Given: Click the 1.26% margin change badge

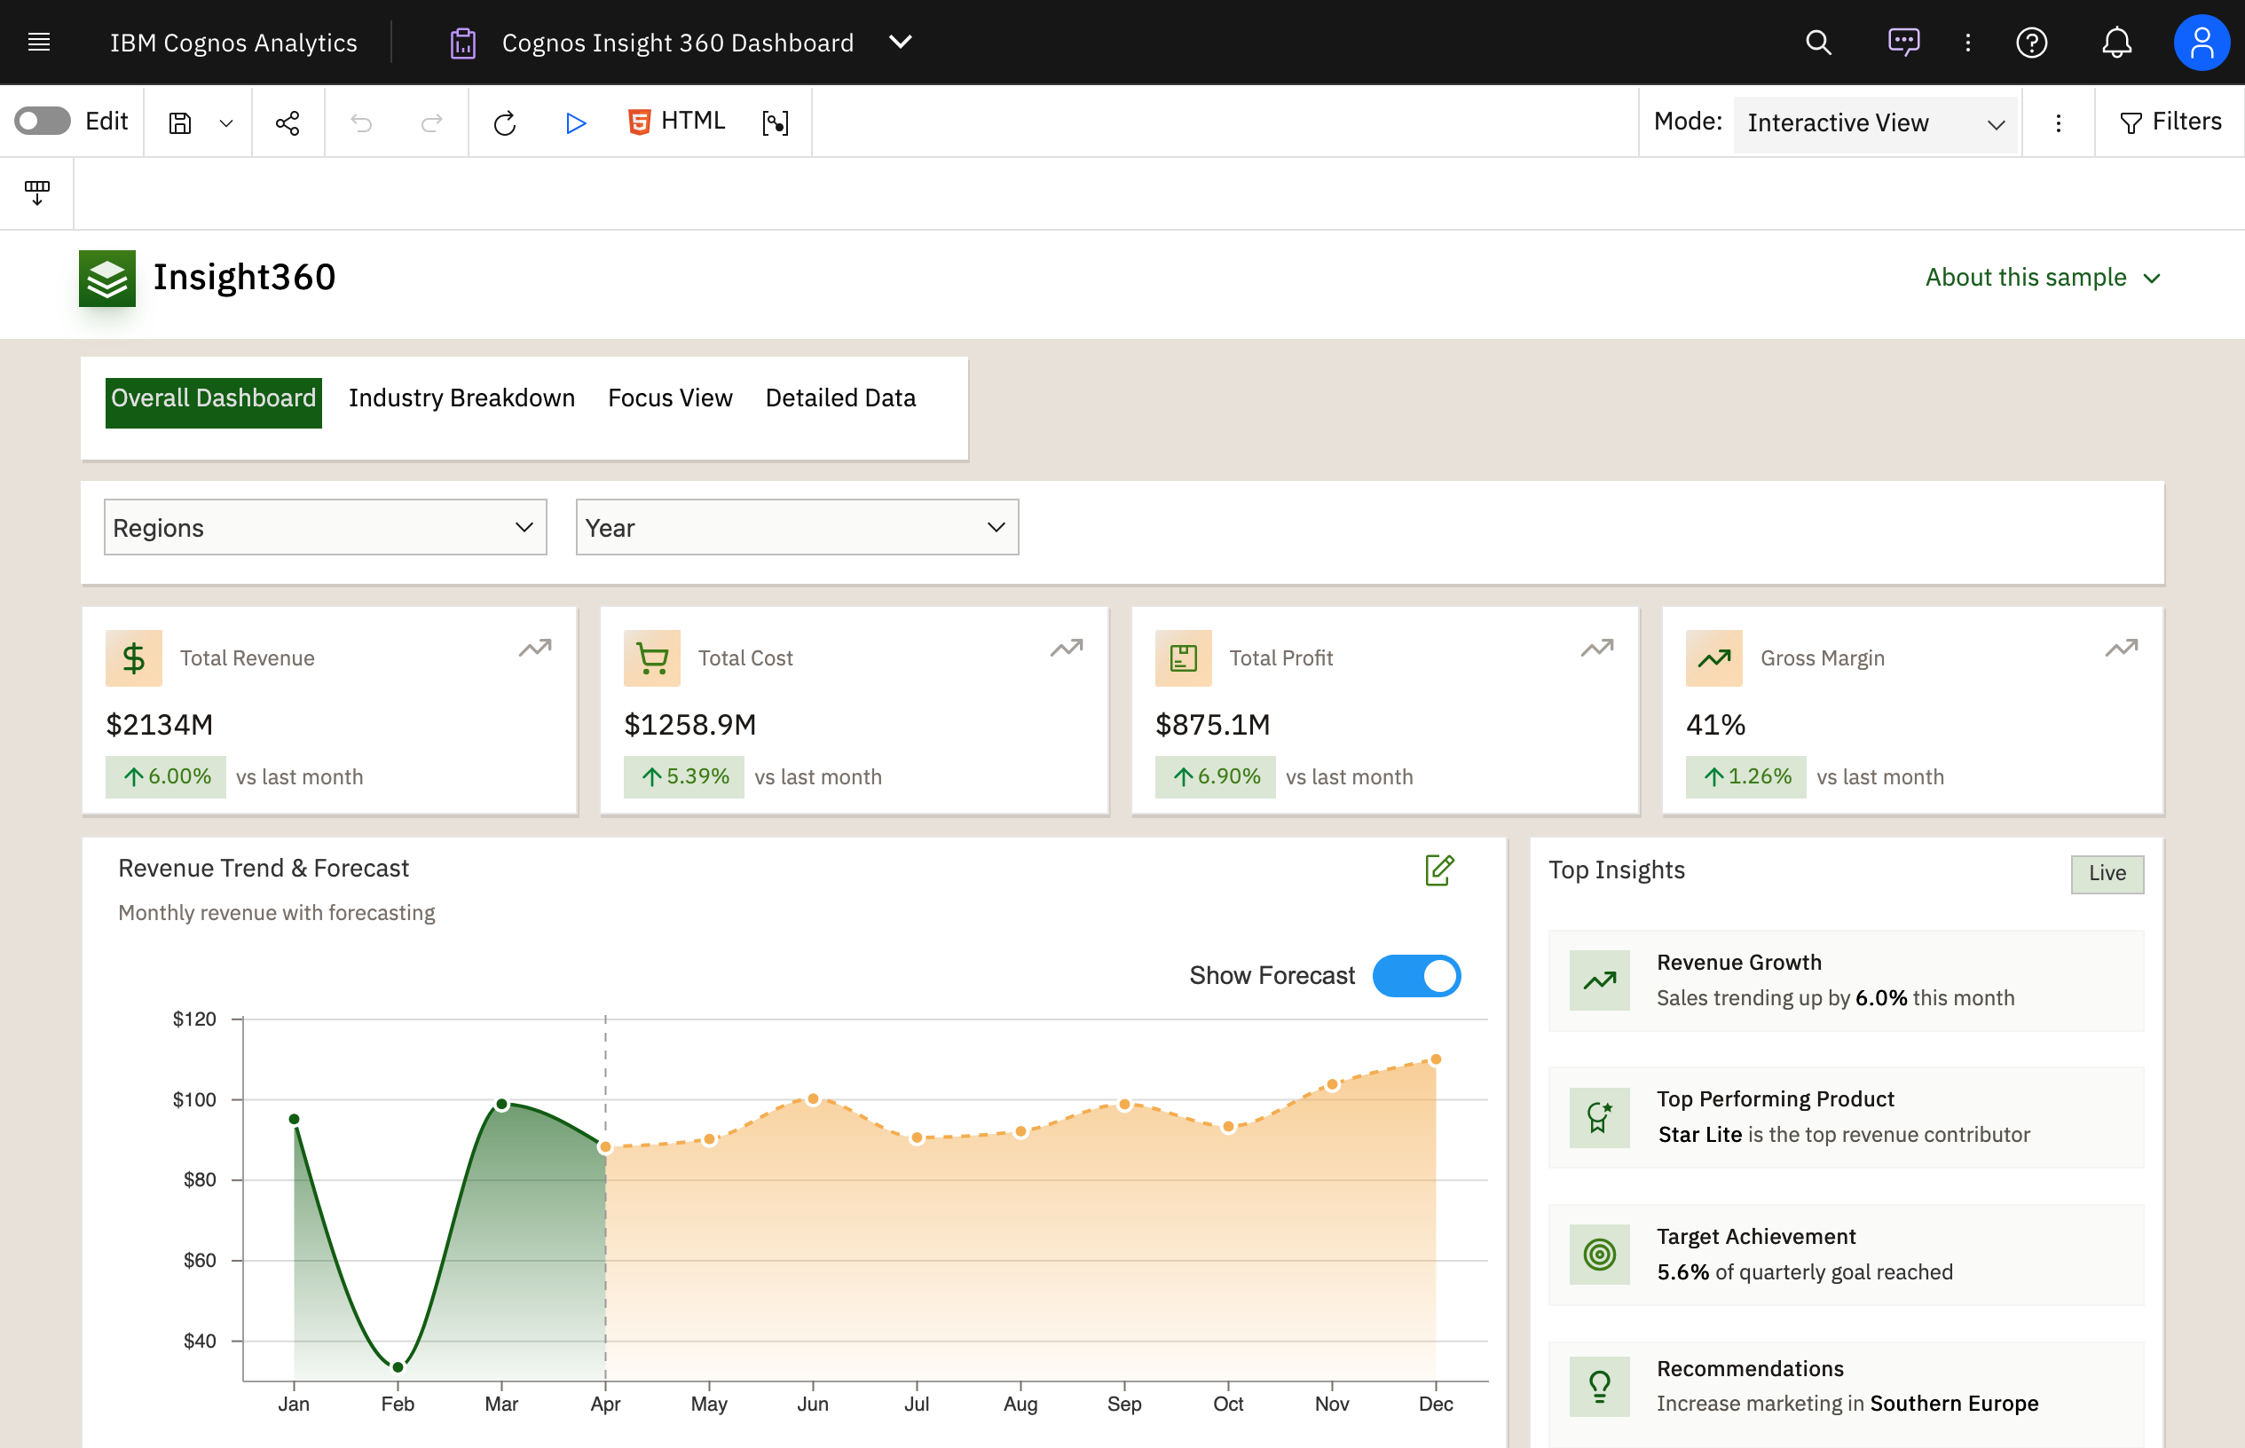Looking at the screenshot, I should point(1745,776).
